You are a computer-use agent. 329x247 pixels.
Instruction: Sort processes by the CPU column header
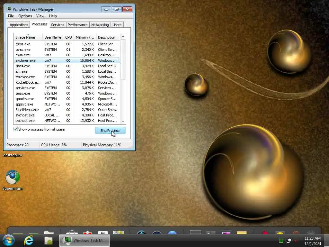click(68, 37)
